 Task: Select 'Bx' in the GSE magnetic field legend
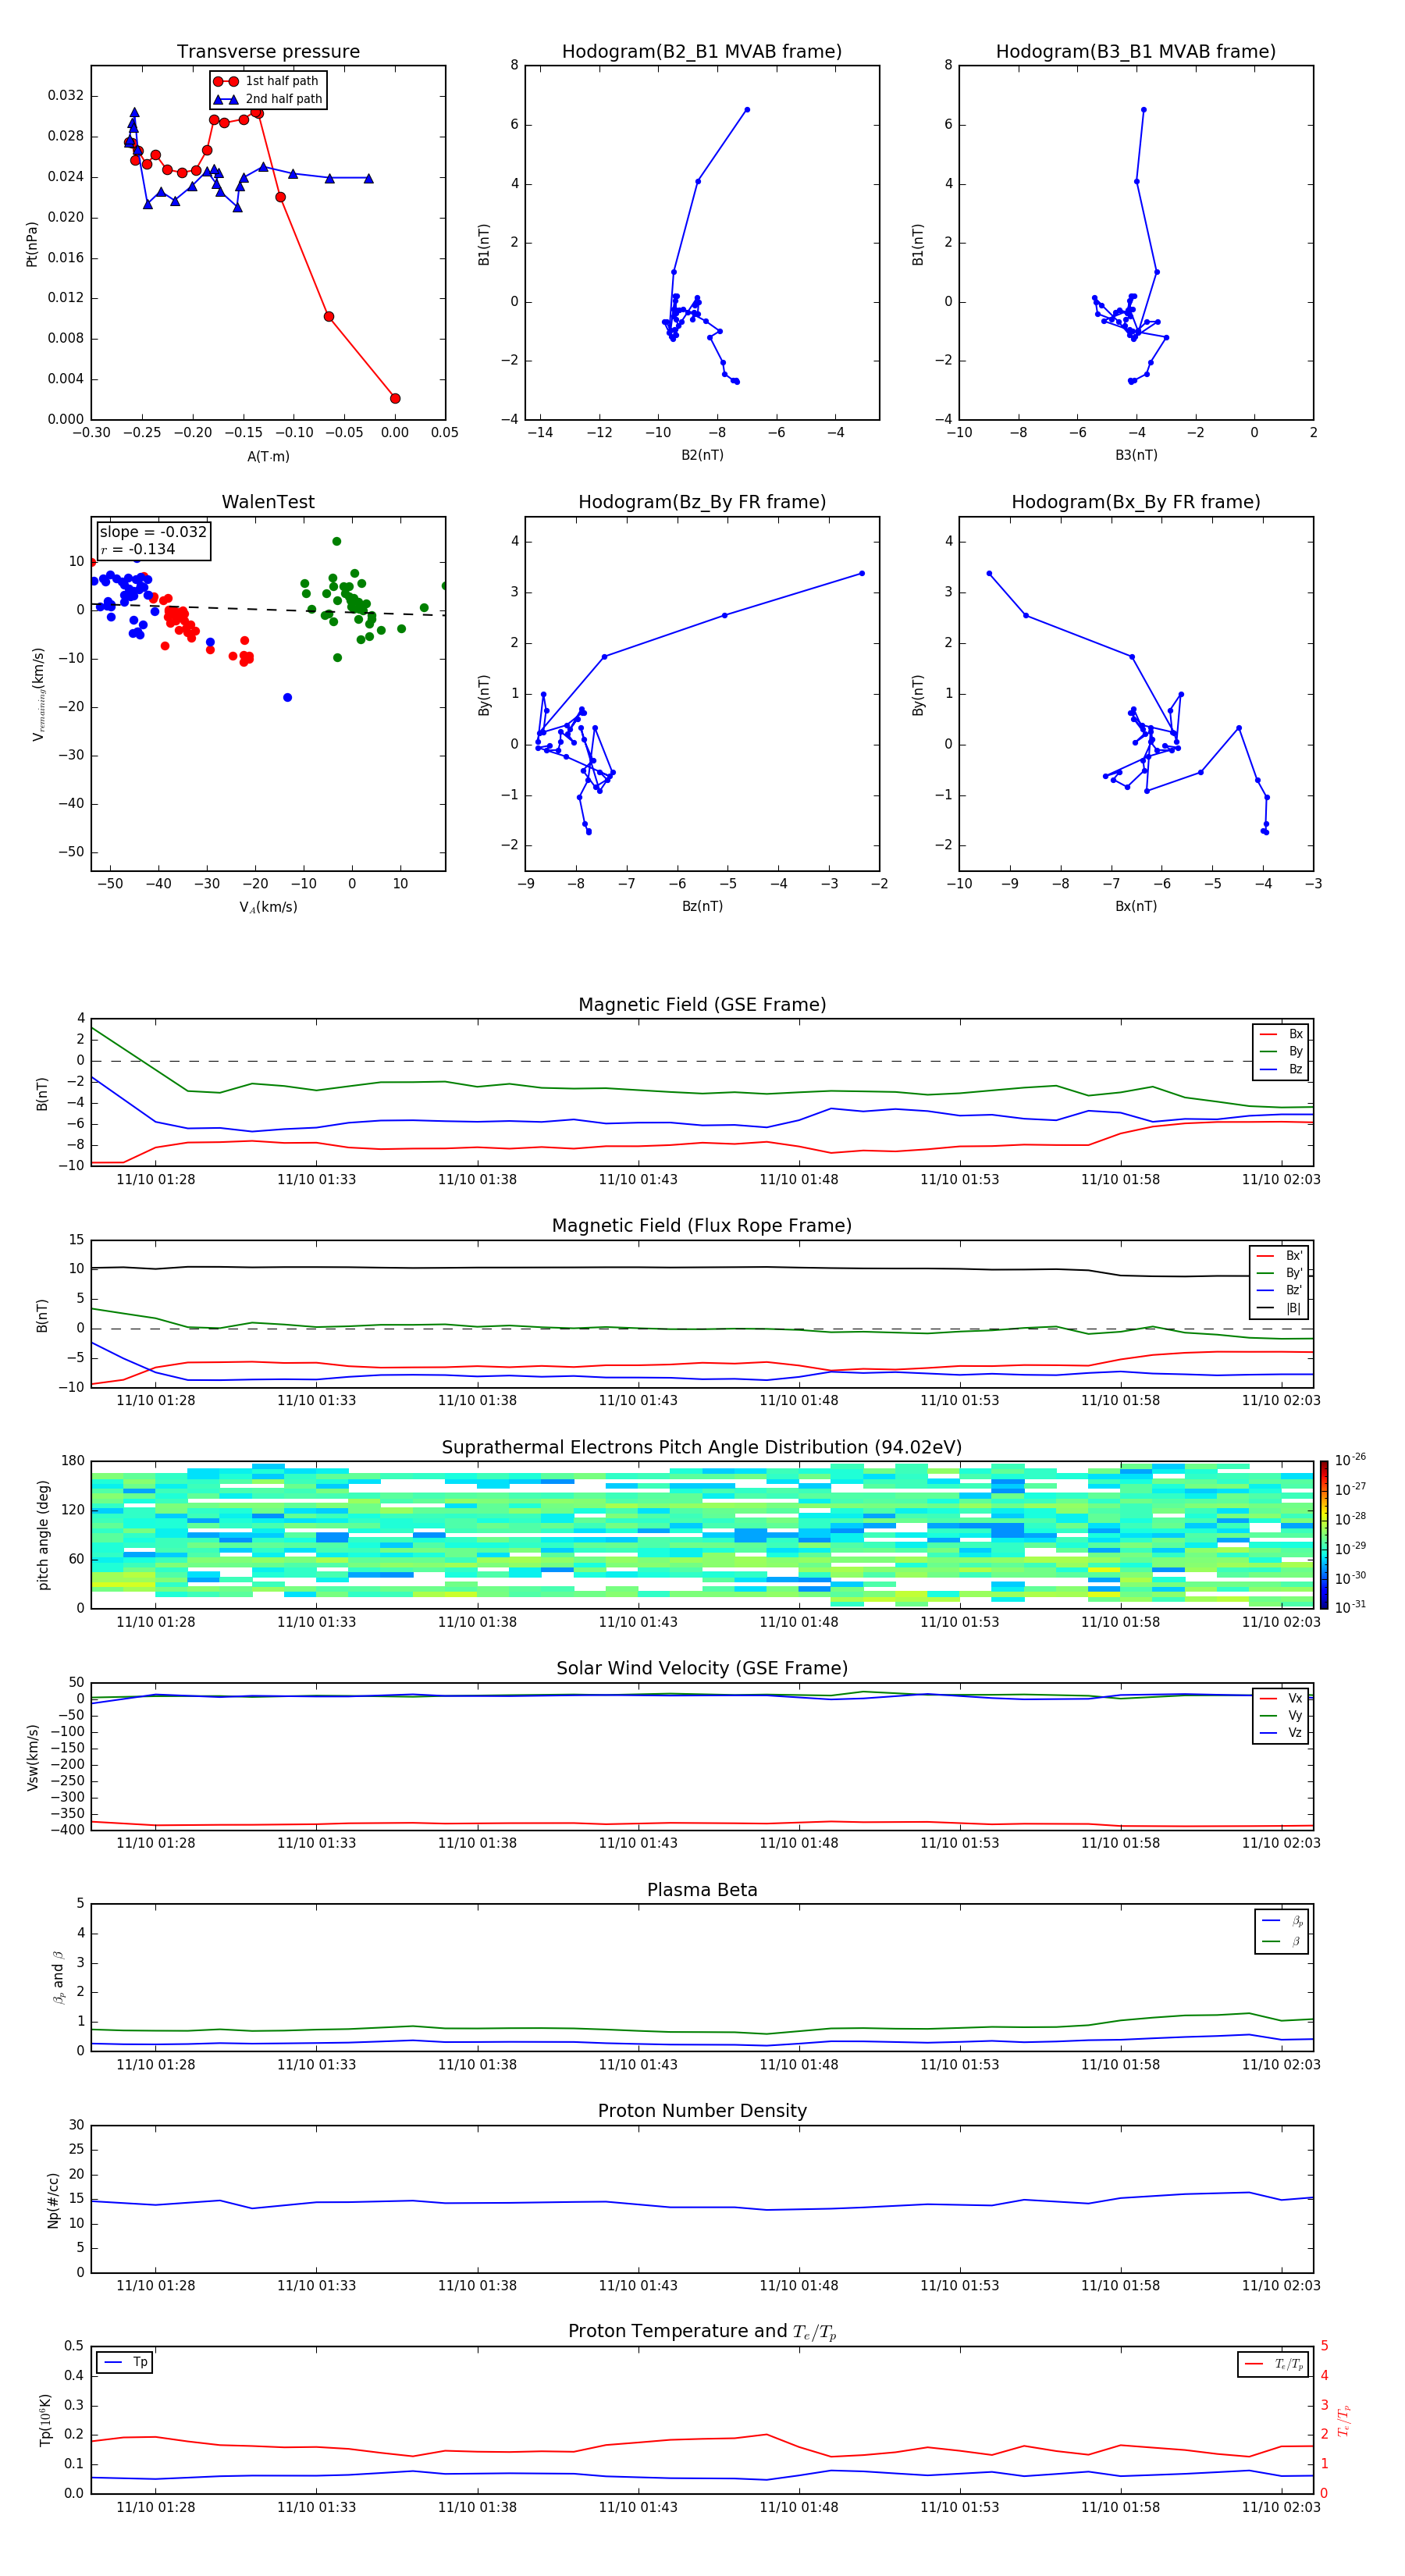1281,1034
